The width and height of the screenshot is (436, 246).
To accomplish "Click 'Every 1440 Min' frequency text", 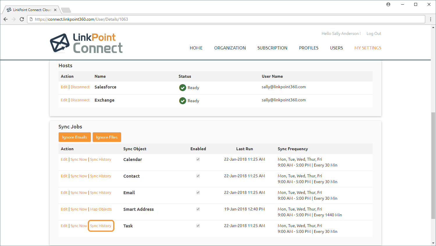I will pyautogui.click(x=328, y=215).
